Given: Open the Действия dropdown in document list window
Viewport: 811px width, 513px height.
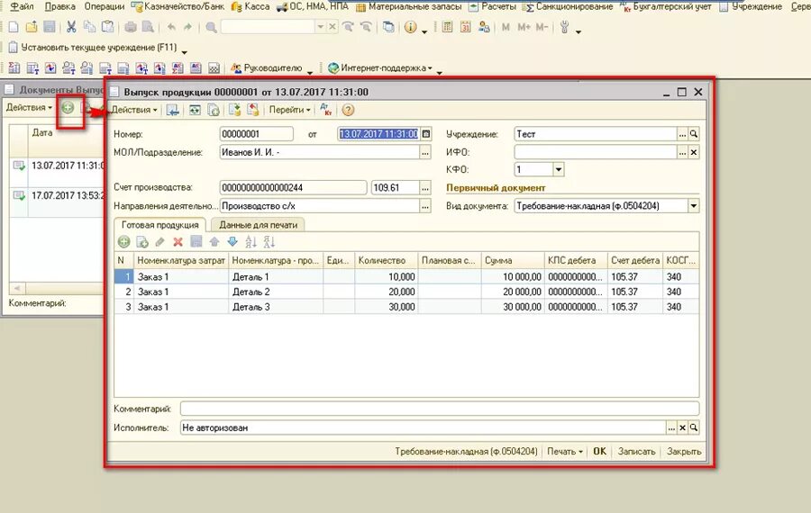Looking at the screenshot, I should coord(29,107).
